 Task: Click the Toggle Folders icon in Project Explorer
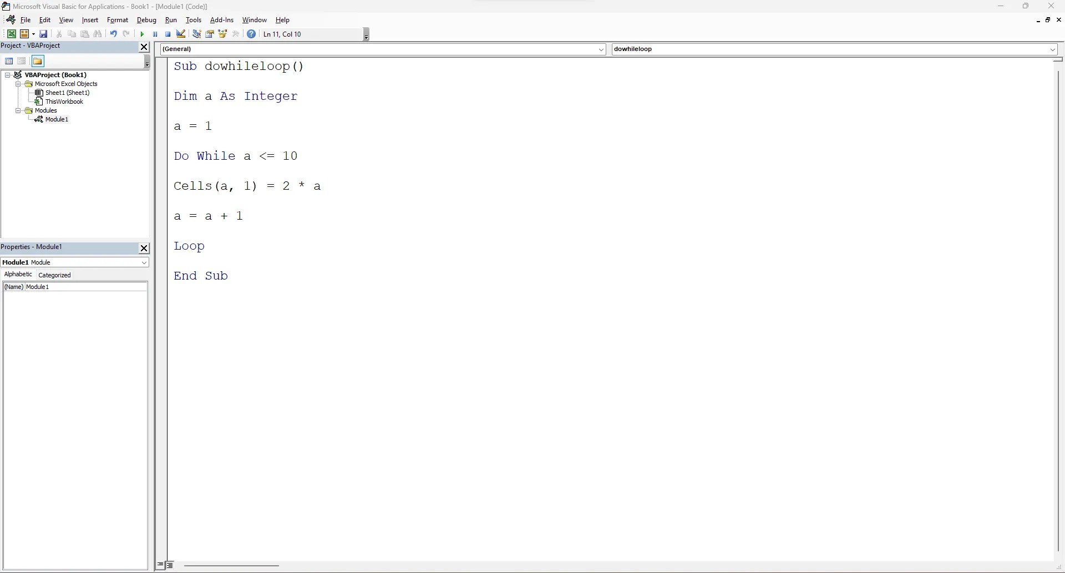(38, 61)
